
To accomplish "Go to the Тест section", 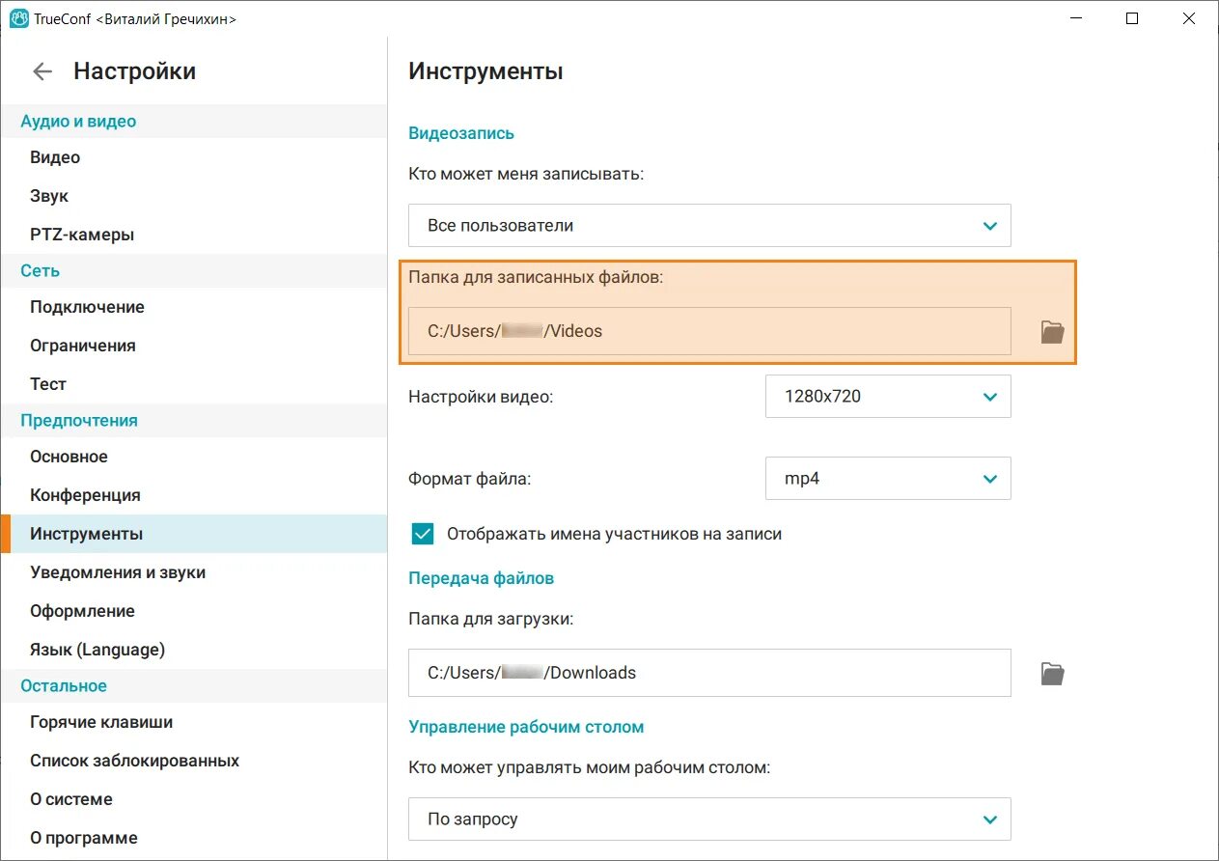I will (46, 383).
